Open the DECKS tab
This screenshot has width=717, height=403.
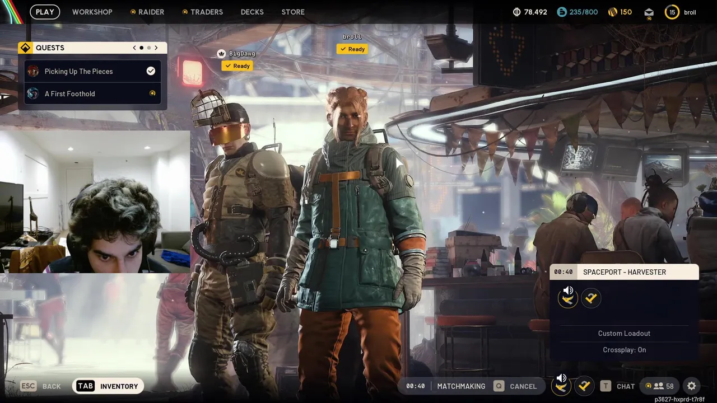[x=252, y=12]
